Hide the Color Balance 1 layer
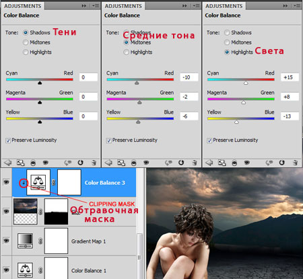The width and height of the screenshot is (303, 279). (x=6, y=270)
